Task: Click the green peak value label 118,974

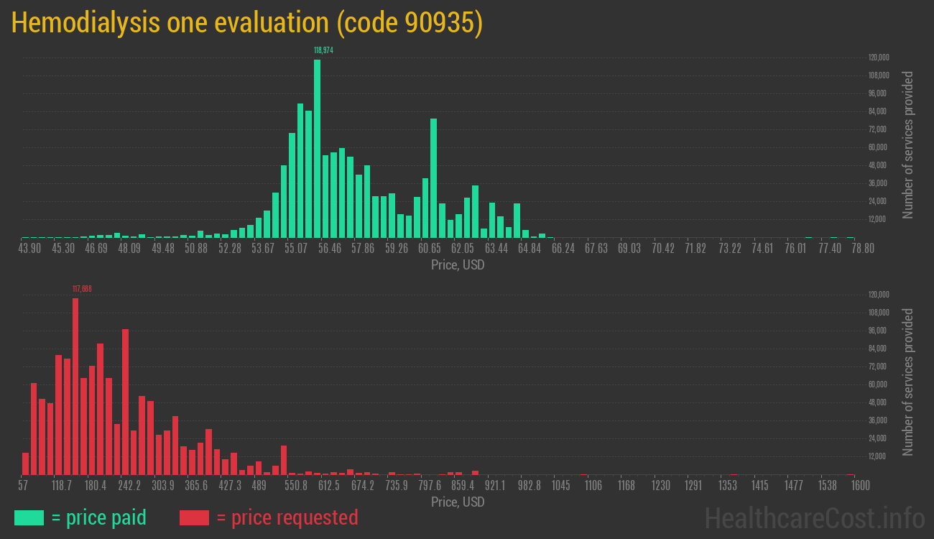Action: 323,50
